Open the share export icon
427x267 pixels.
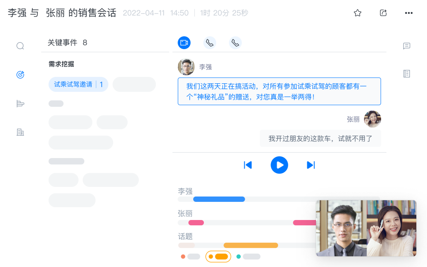click(x=383, y=13)
